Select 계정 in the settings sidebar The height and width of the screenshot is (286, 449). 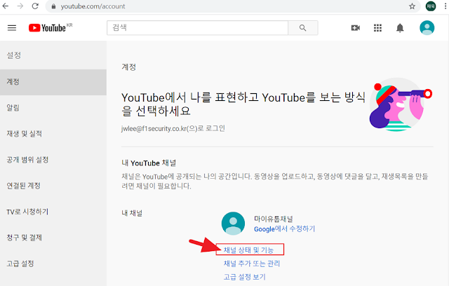click(x=53, y=82)
